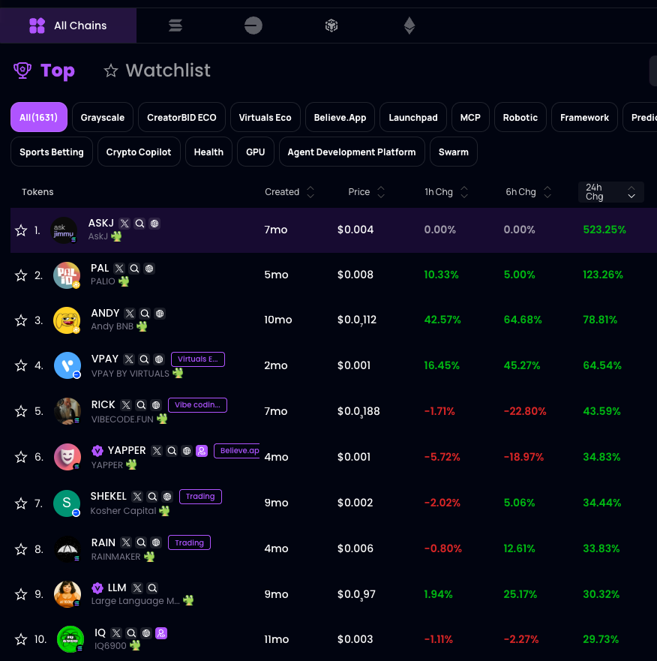Click the Virtuals E... tag on VPAY
Image resolution: width=657 pixels, height=661 pixels.
pyautogui.click(x=198, y=359)
